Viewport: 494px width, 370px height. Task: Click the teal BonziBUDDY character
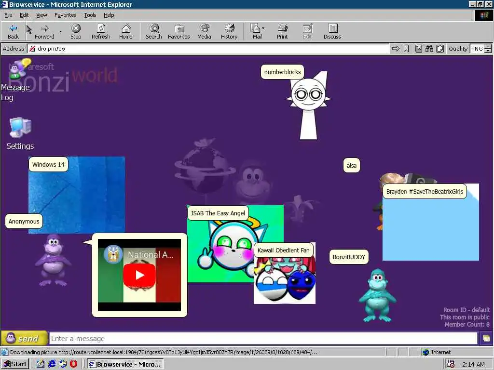point(377,295)
